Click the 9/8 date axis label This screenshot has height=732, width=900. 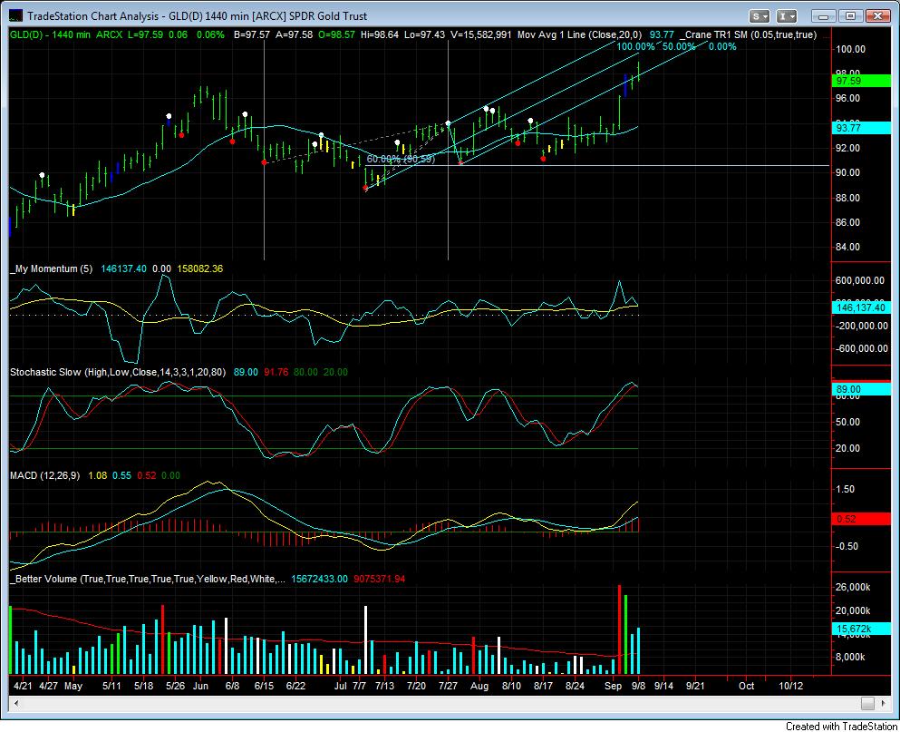[639, 686]
